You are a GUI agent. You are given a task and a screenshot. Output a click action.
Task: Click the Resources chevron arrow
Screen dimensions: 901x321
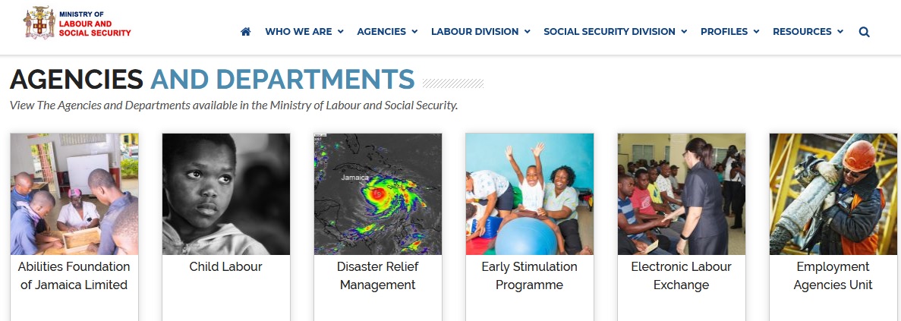(x=840, y=32)
